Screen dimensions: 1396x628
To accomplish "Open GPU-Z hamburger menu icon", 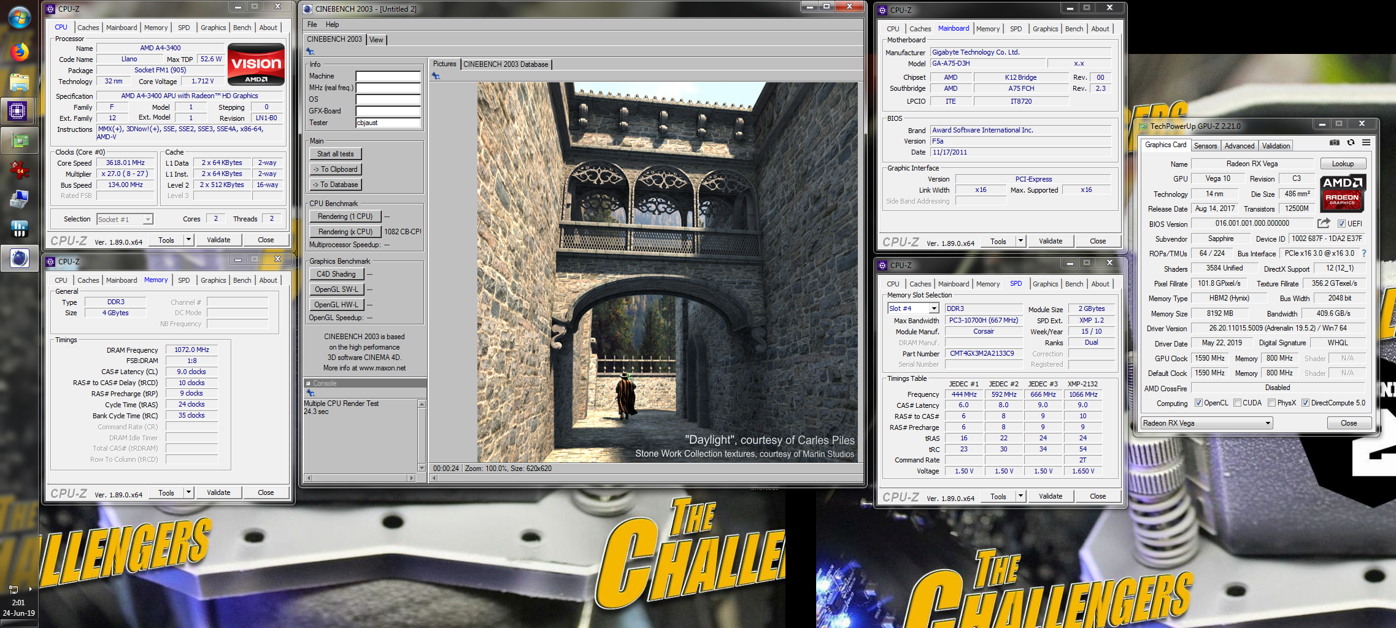I will [1366, 142].
